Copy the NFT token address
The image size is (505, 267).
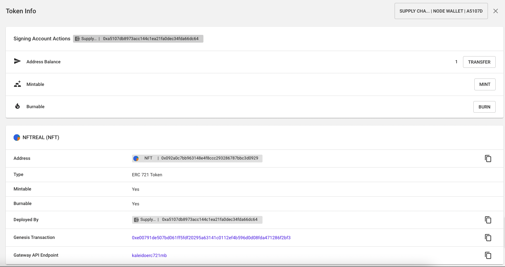tap(488, 159)
